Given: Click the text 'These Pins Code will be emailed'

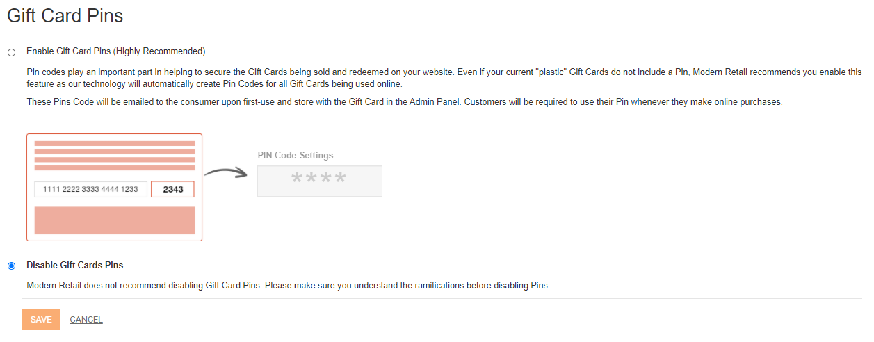Looking at the screenshot, I should 405,102.
